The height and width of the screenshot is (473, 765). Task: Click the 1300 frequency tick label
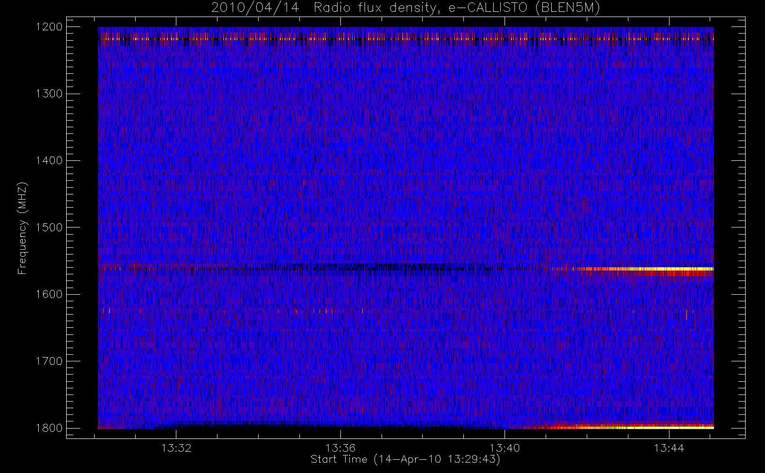(x=49, y=94)
